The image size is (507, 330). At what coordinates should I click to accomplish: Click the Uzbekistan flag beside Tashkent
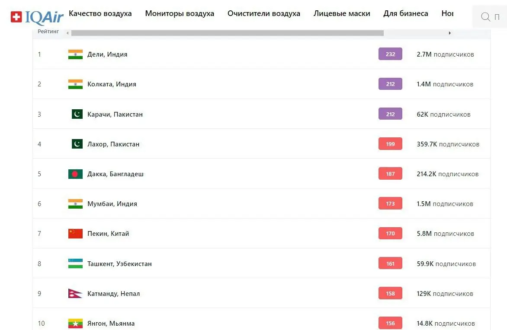tap(75, 263)
